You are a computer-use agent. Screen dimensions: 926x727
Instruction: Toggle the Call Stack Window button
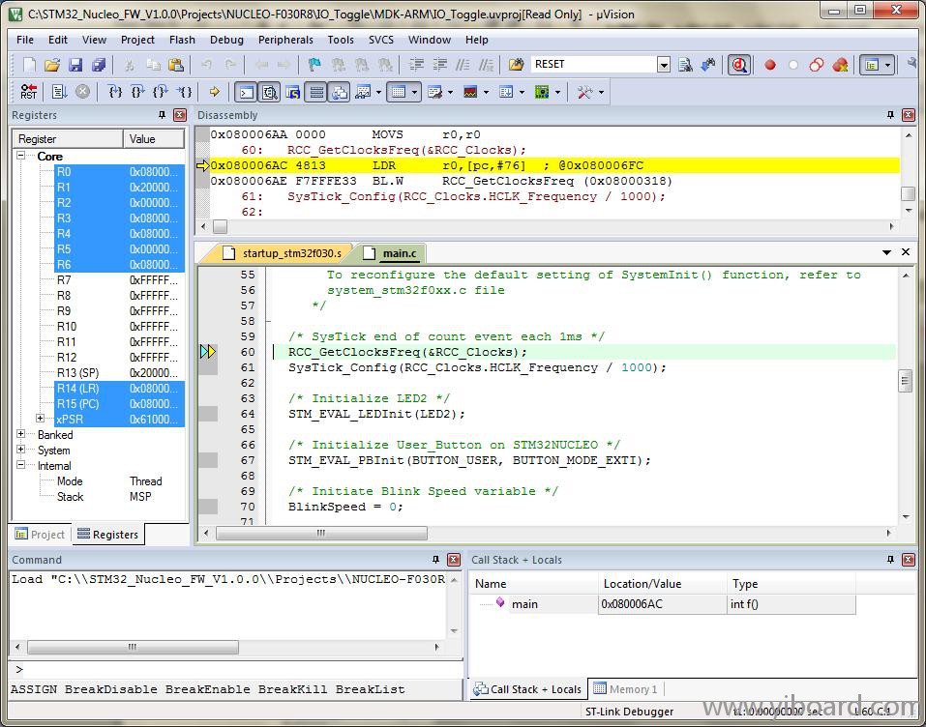click(339, 93)
